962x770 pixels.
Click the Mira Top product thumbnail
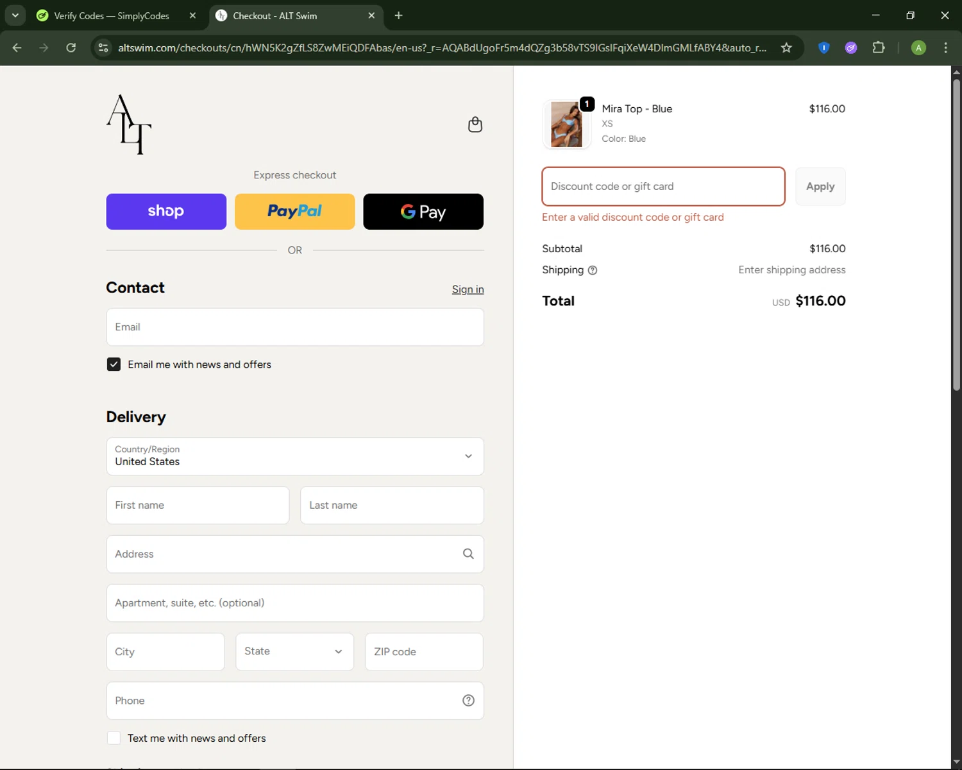coord(566,124)
